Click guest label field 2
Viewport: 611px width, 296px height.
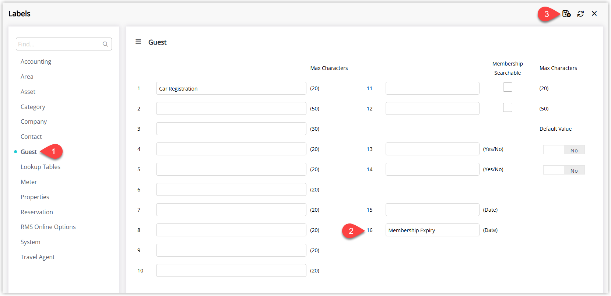pos(231,109)
